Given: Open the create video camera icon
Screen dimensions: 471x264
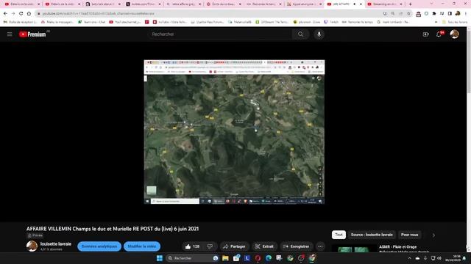Looking at the screenshot, I should click(425, 34).
